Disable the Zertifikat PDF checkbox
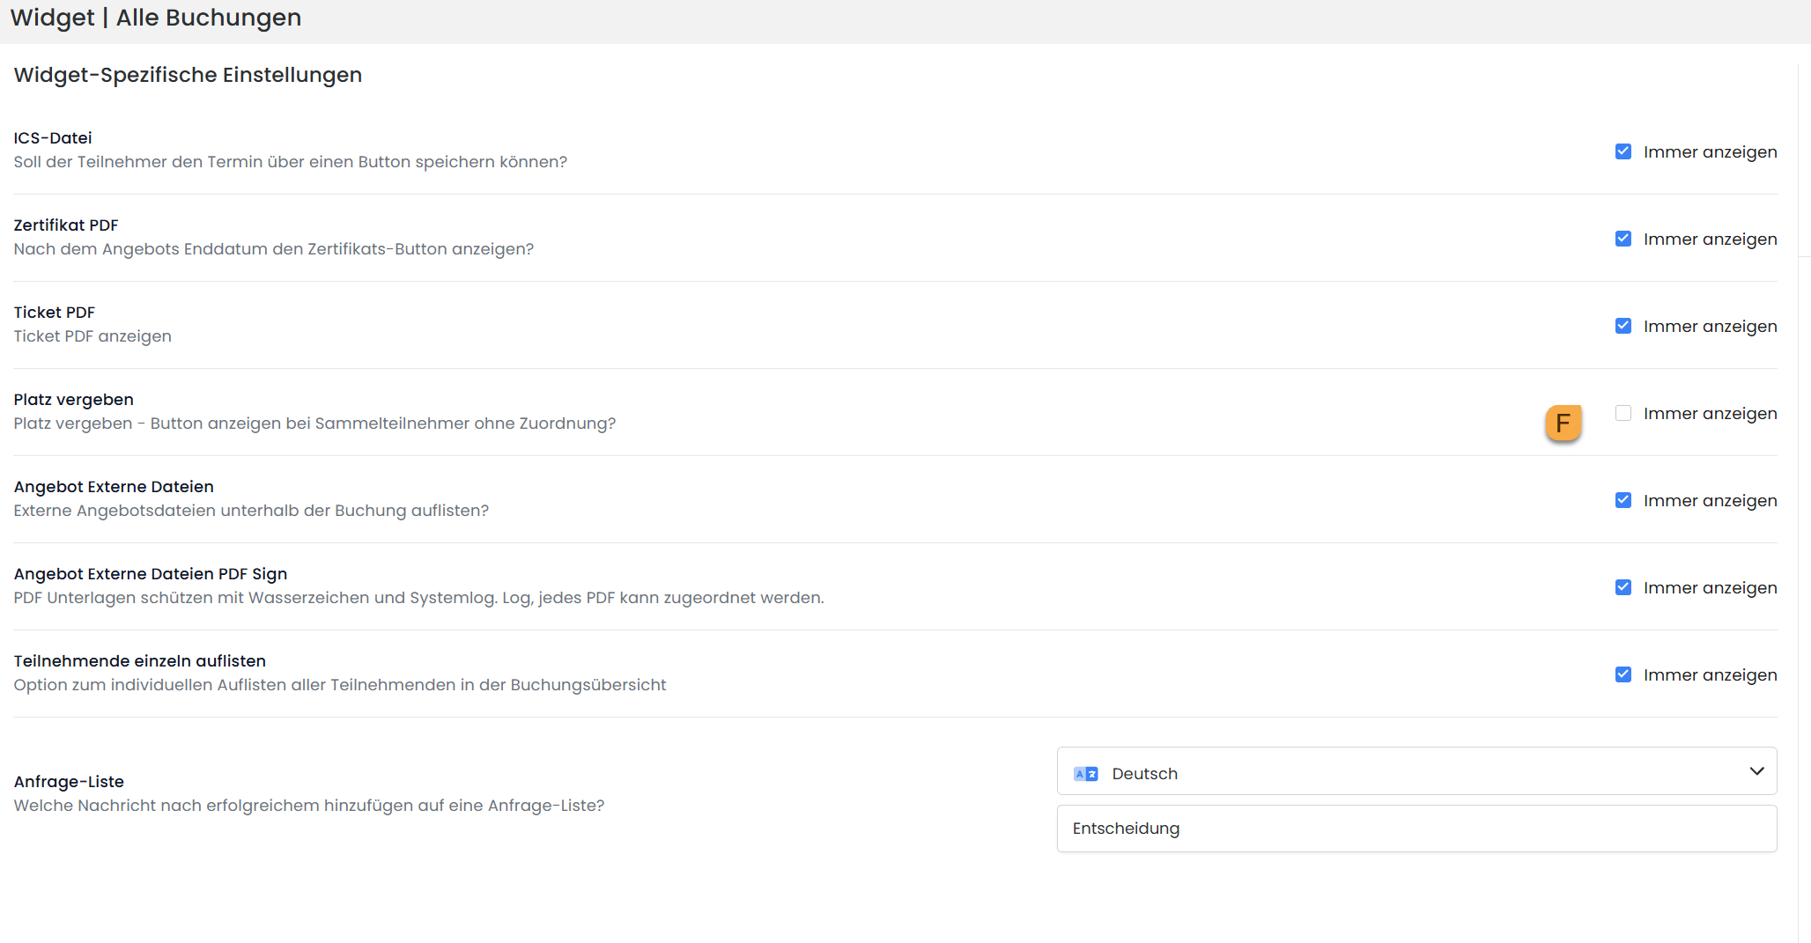Image resolution: width=1811 pixels, height=943 pixels. pyautogui.click(x=1623, y=239)
